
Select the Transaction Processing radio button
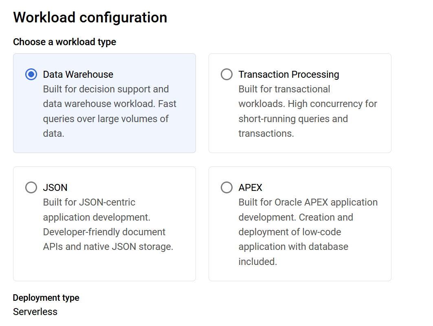pos(227,74)
